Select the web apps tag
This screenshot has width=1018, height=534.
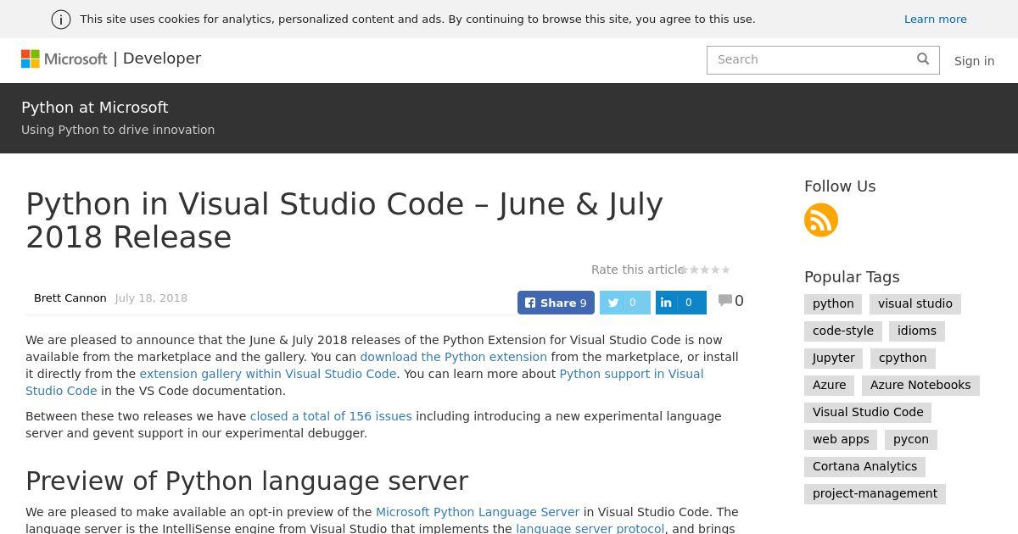point(841,440)
